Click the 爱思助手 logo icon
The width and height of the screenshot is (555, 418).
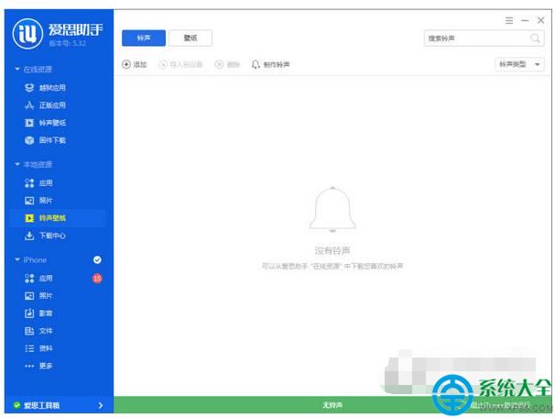pyautogui.click(x=27, y=33)
